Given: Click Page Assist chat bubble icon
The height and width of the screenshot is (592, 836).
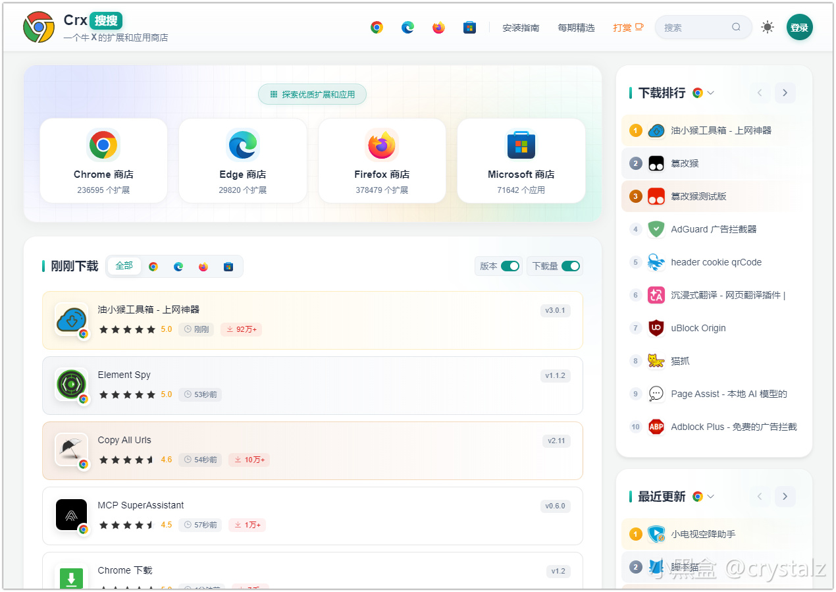Looking at the screenshot, I should click(x=656, y=394).
